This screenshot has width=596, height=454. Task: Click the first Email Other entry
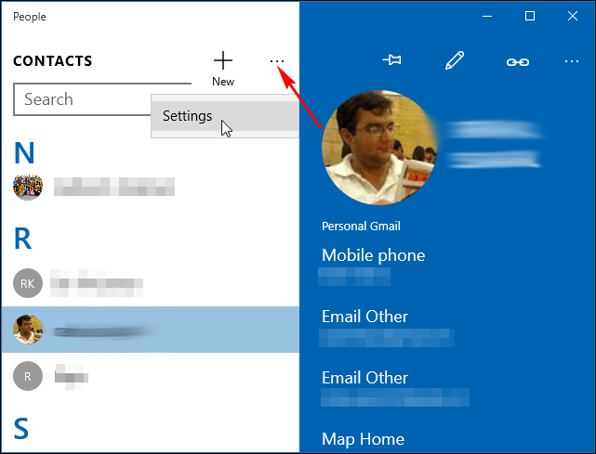pyautogui.click(x=387, y=328)
